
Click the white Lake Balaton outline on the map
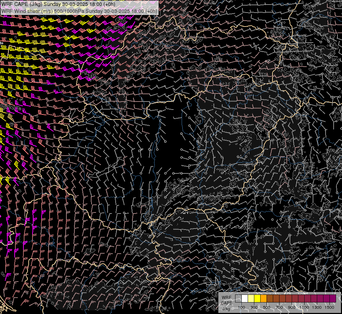tap(107, 168)
